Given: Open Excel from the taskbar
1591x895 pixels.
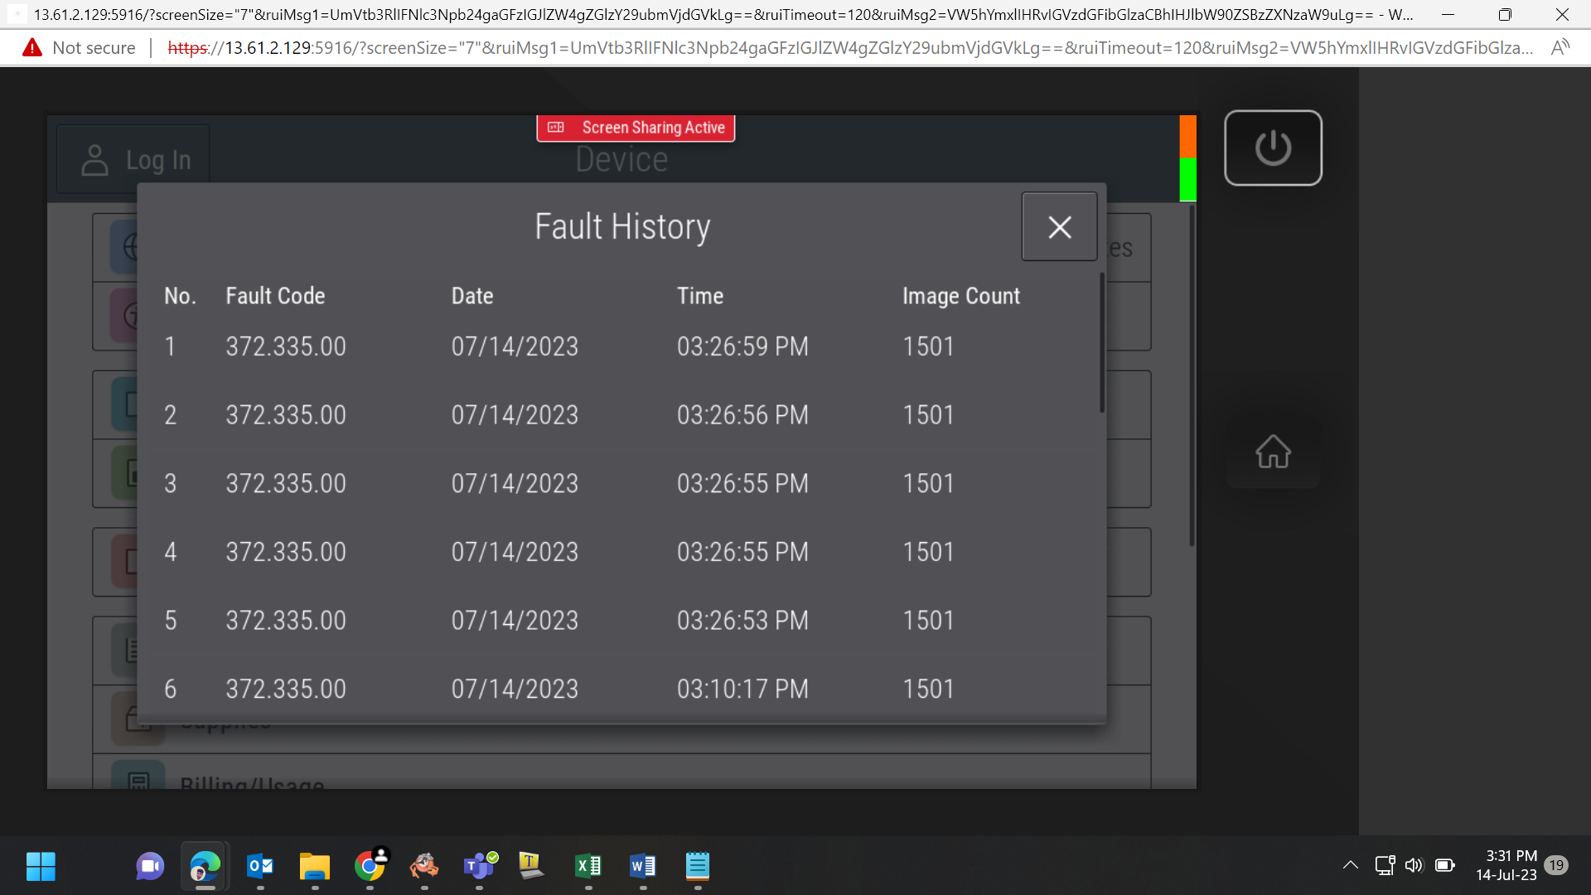Looking at the screenshot, I should click(588, 867).
